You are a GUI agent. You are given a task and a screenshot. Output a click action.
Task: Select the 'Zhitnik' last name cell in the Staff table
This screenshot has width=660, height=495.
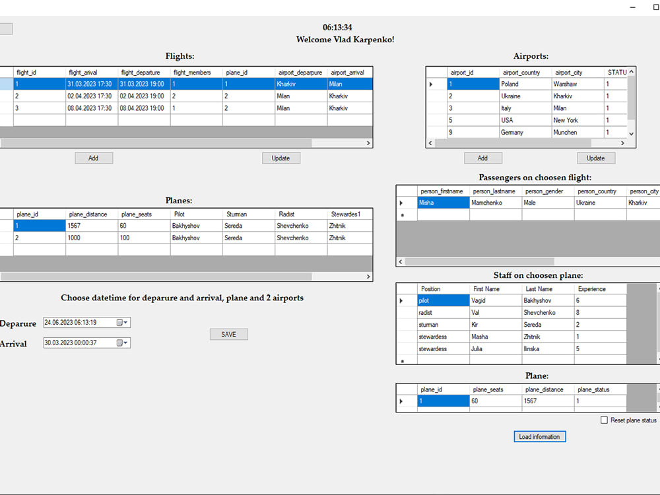pyautogui.click(x=548, y=337)
